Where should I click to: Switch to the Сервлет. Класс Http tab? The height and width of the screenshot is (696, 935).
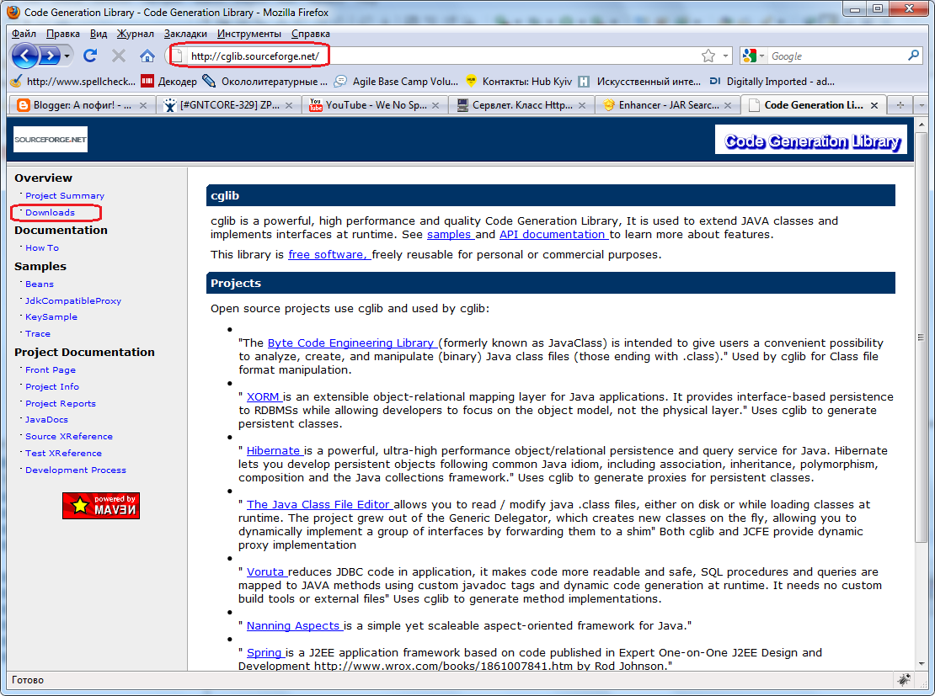coord(521,105)
